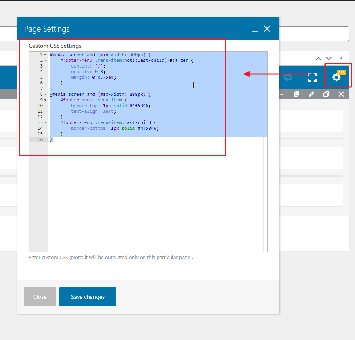355x340 pixels.
Task: Toggle the fullscreen mode icon in editor toolbar
Action: 312,77
